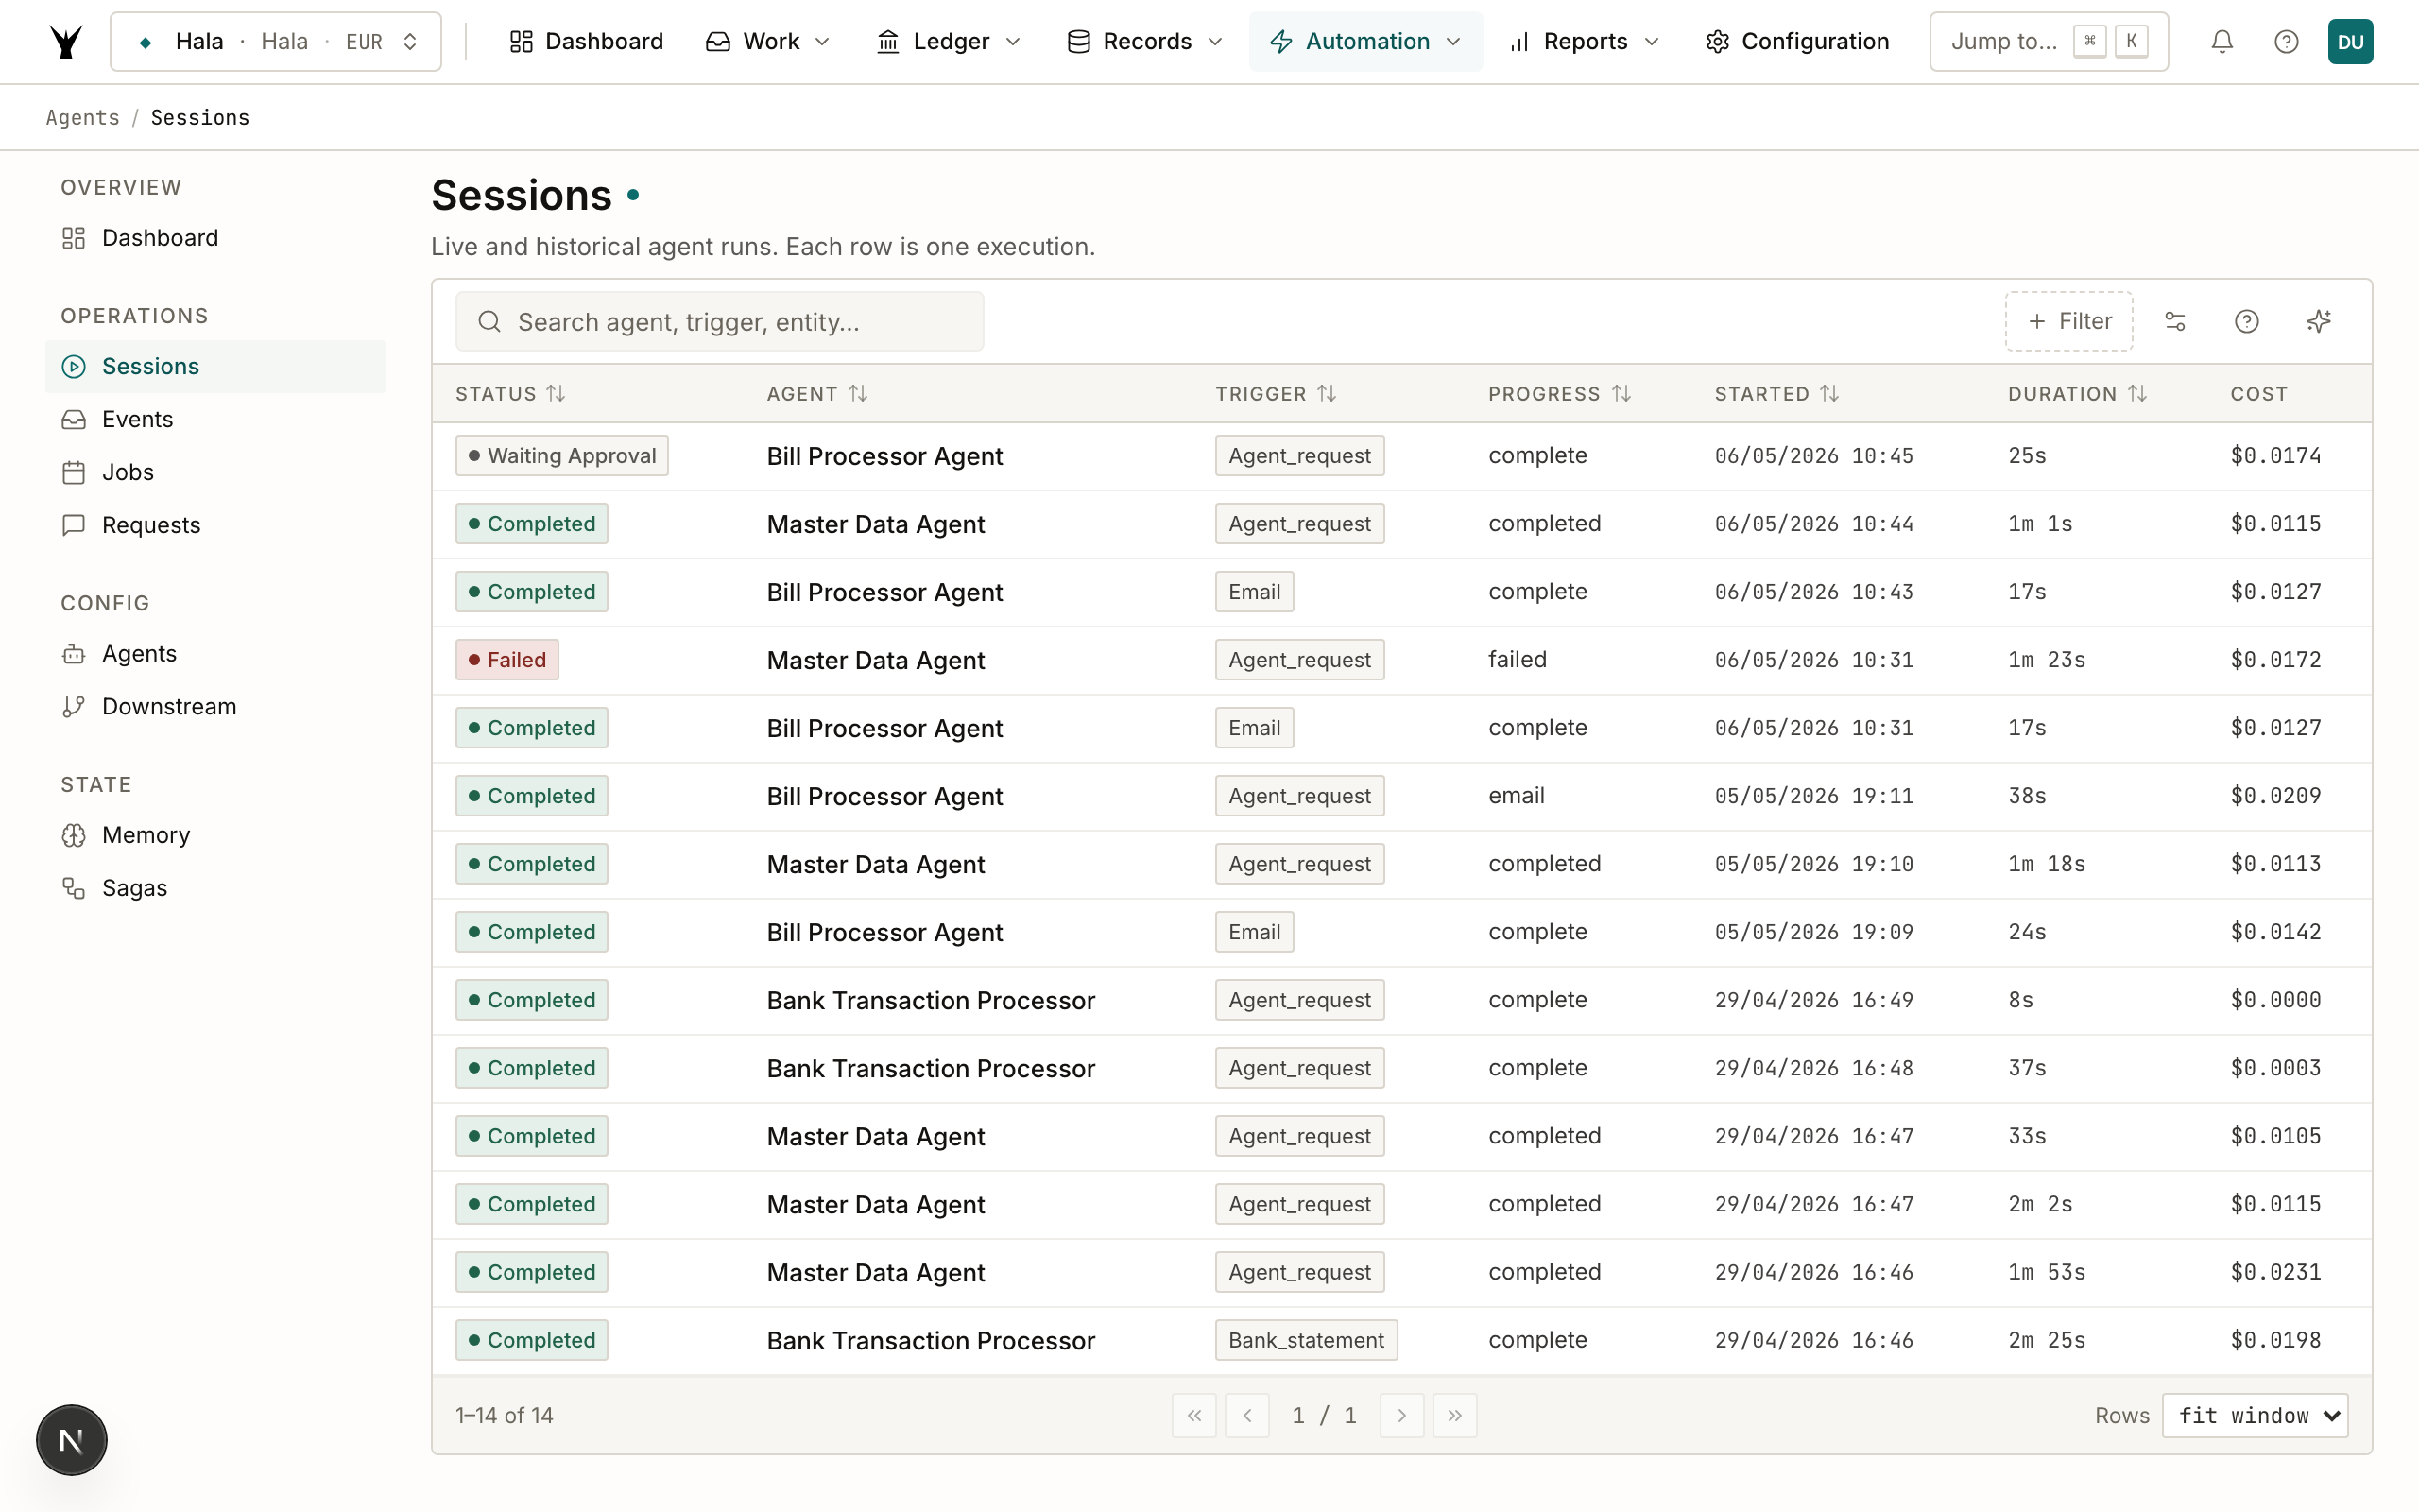Open Memory in the sidebar
This screenshot has height=1512, width=2419.
point(214,835)
